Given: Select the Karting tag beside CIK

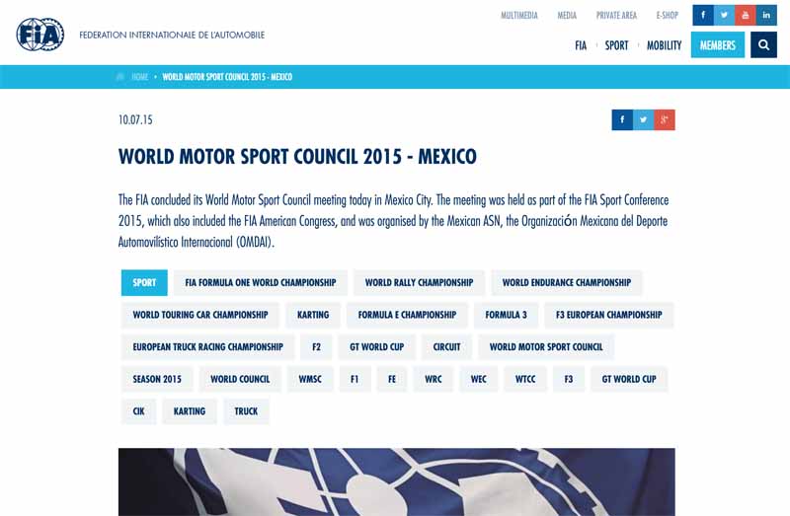Looking at the screenshot, I should [190, 411].
